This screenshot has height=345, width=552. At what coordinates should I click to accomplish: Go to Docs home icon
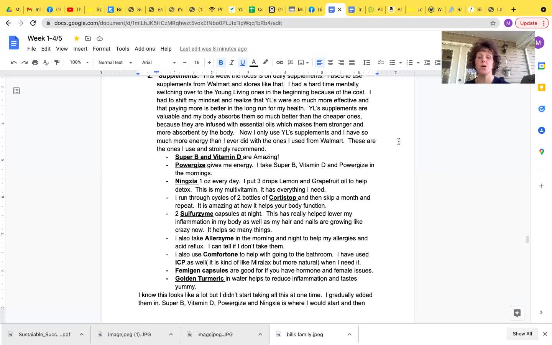click(x=14, y=43)
